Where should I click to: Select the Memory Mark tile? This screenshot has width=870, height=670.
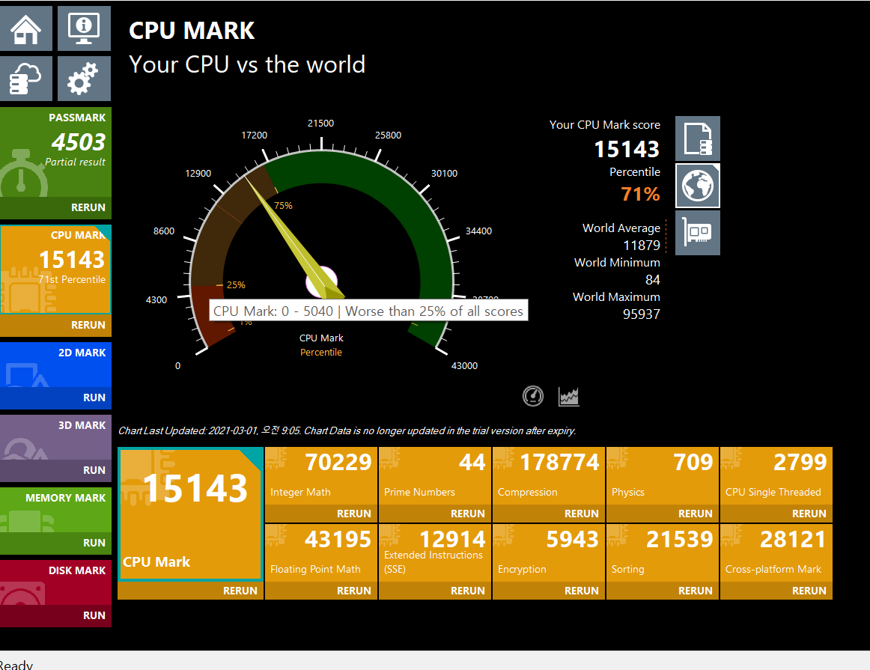[x=55, y=510]
